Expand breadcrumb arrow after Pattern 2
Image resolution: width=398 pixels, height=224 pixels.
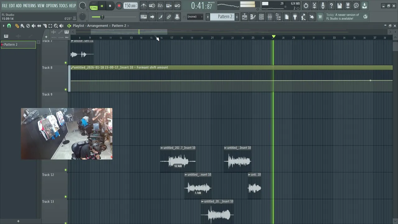tap(128, 26)
